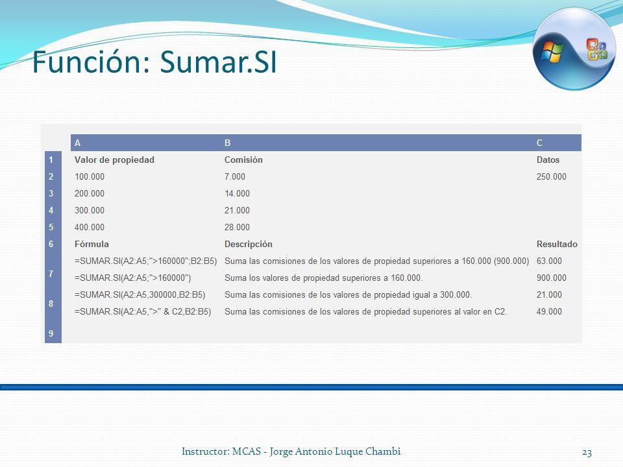
Task: Select commission cell 21.000 in column B
Action: click(238, 210)
